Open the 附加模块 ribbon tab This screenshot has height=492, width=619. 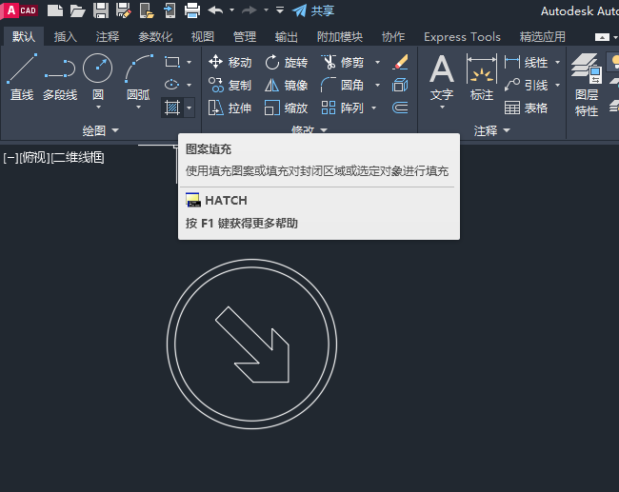point(340,37)
